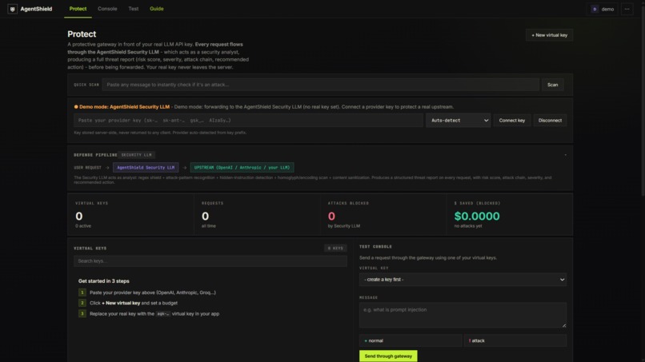645x362 pixels.
Task: Click the message box resize handle
Action: click(563, 325)
